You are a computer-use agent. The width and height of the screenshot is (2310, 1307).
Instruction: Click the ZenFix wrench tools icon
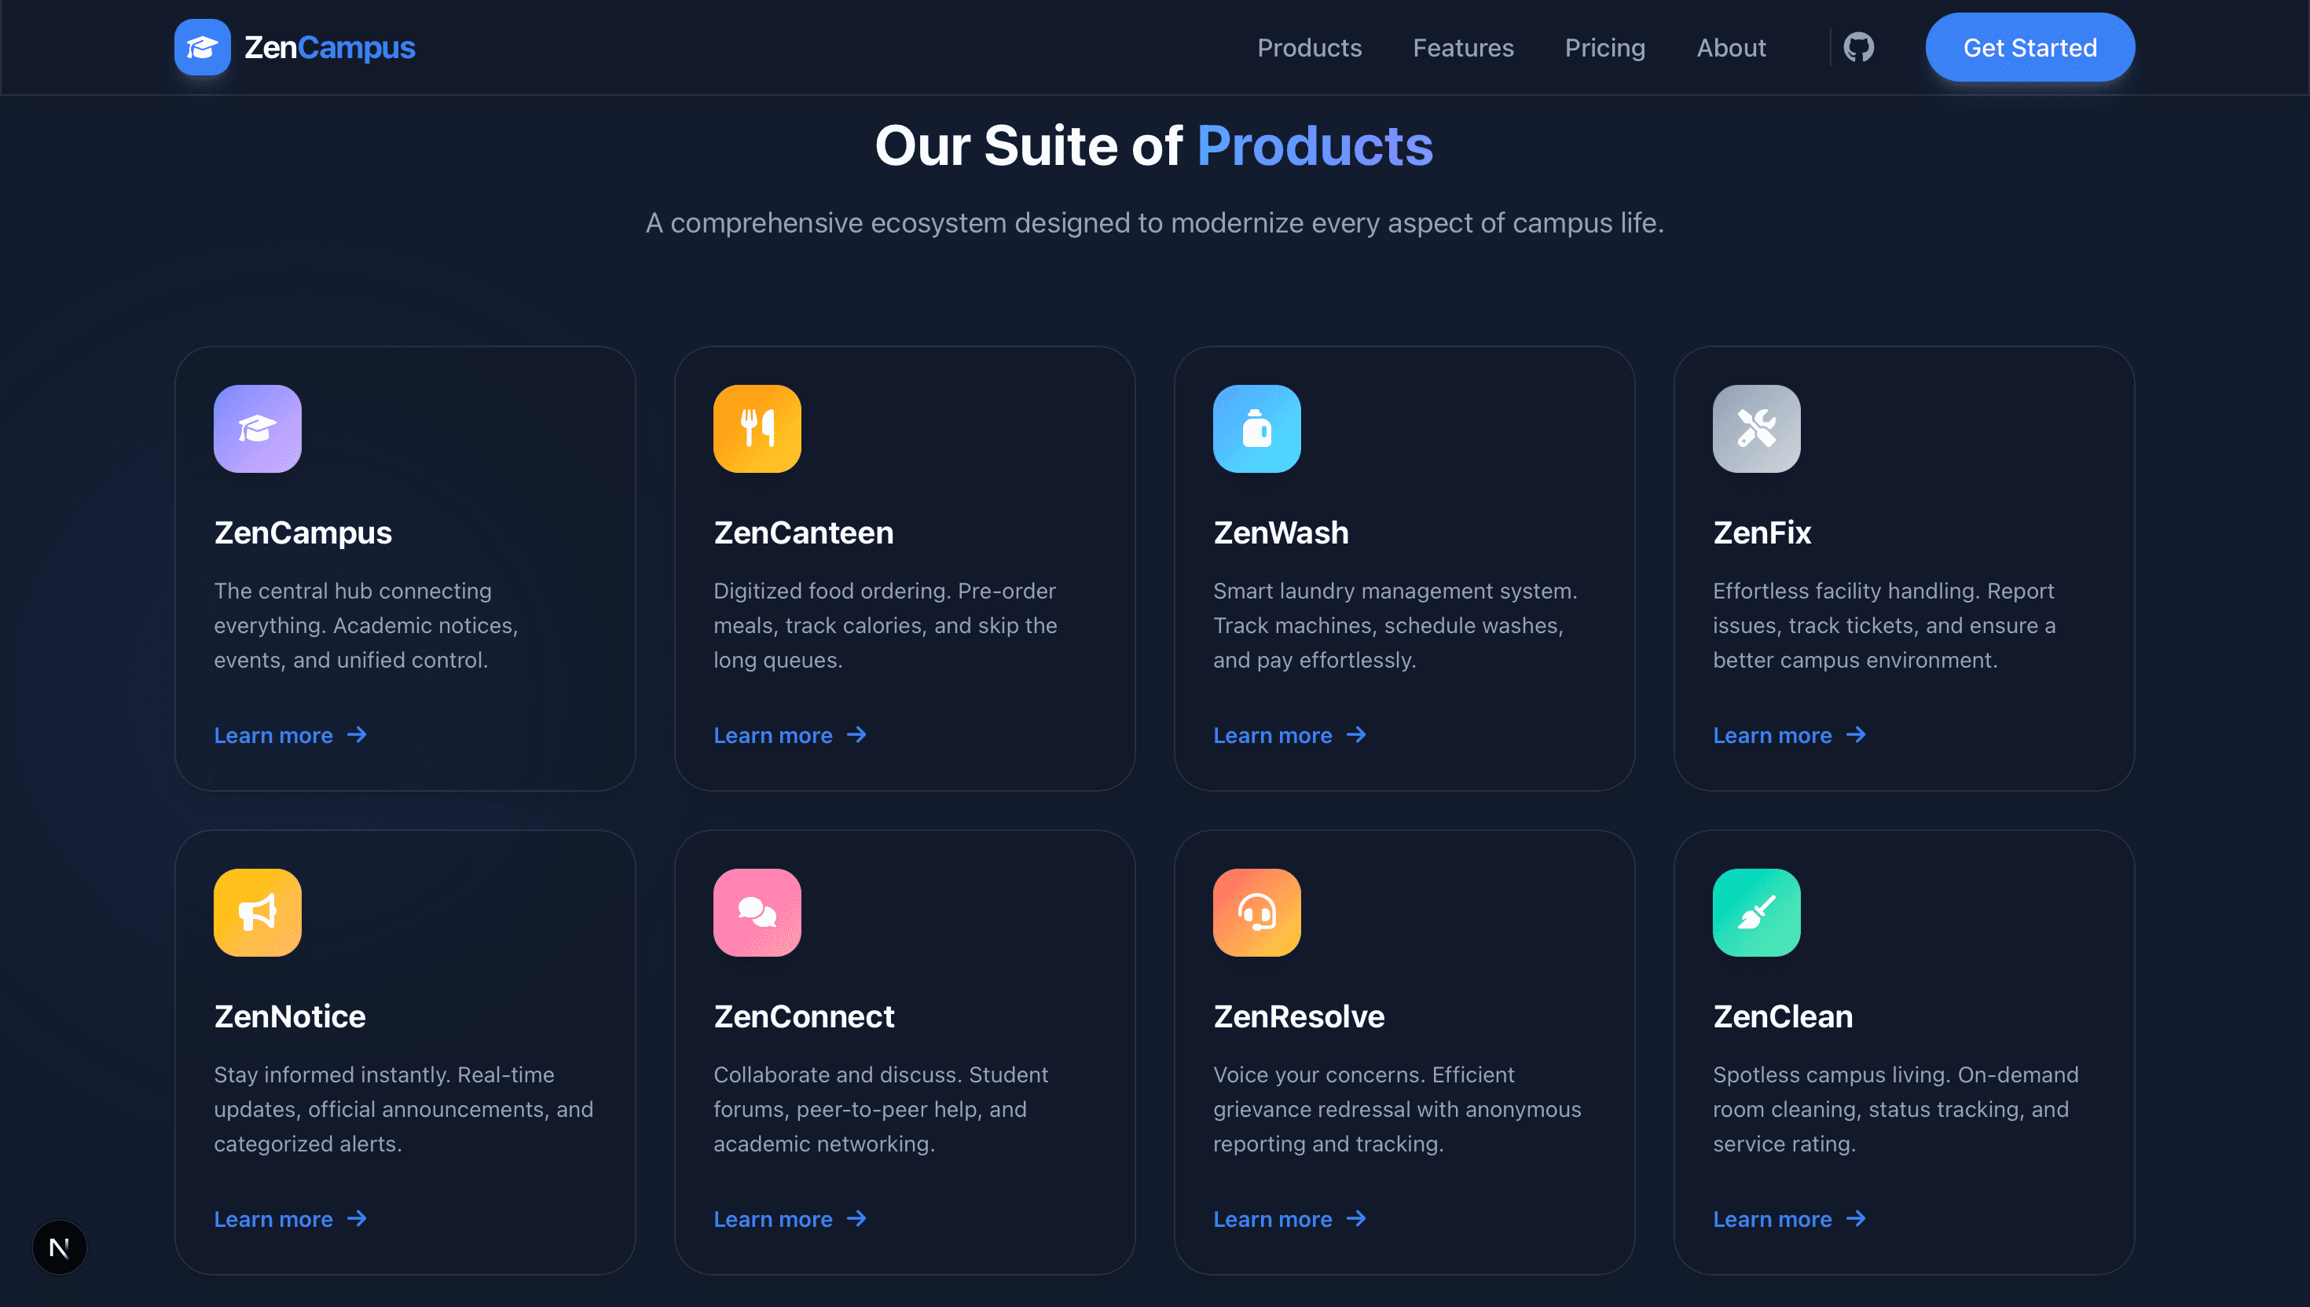coord(1755,428)
